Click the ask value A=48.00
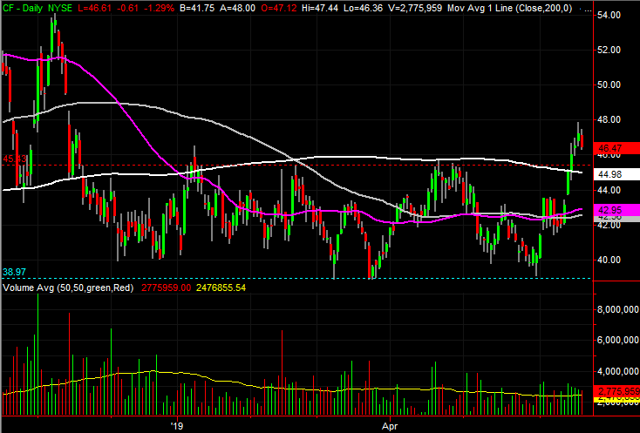The width and height of the screenshot is (640, 433). pos(237,8)
